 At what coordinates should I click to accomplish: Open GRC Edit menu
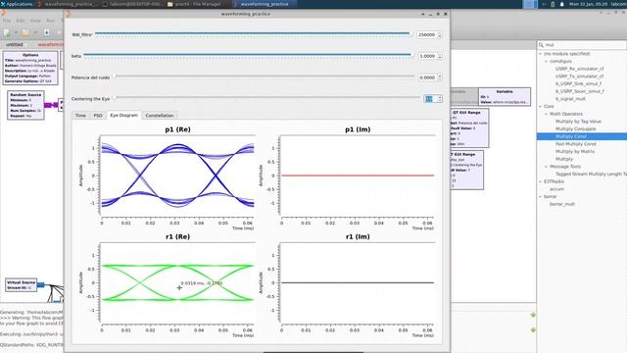point(21,21)
